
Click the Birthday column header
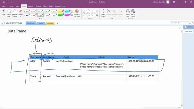coord(131,57)
